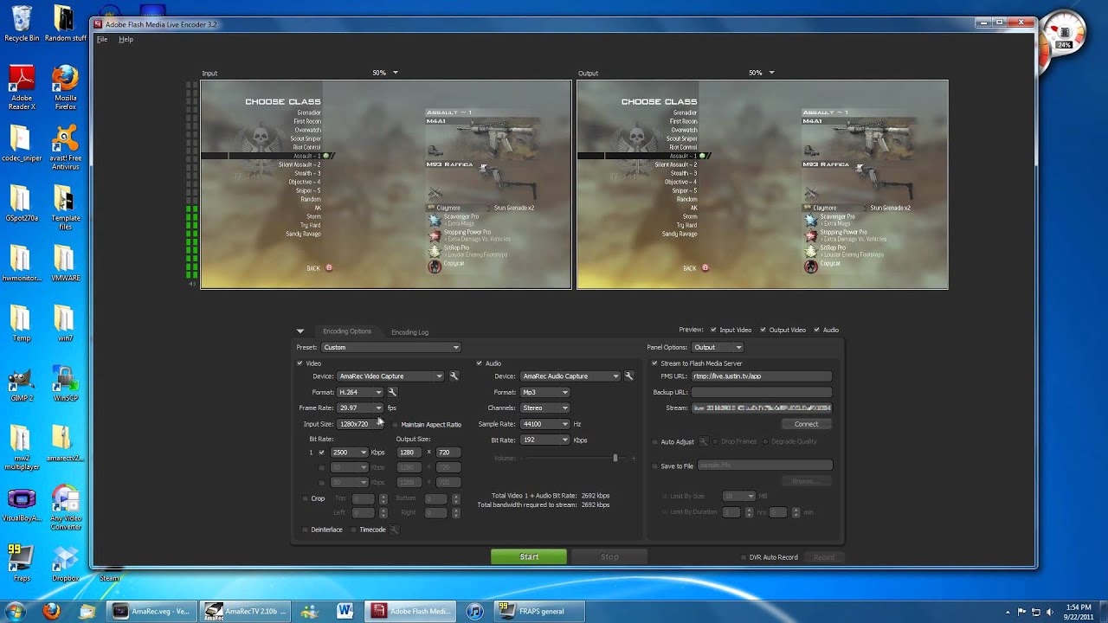Open audio Format dropdown showing Mp3

544,392
